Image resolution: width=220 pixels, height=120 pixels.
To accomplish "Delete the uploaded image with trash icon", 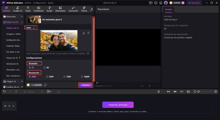I will (88, 33).
